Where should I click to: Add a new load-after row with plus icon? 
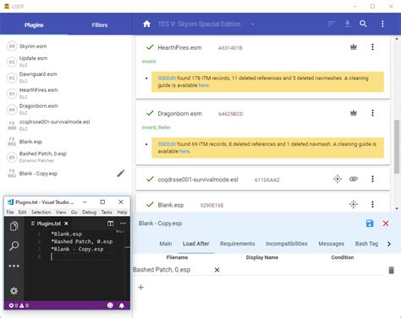pyautogui.click(x=140, y=287)
